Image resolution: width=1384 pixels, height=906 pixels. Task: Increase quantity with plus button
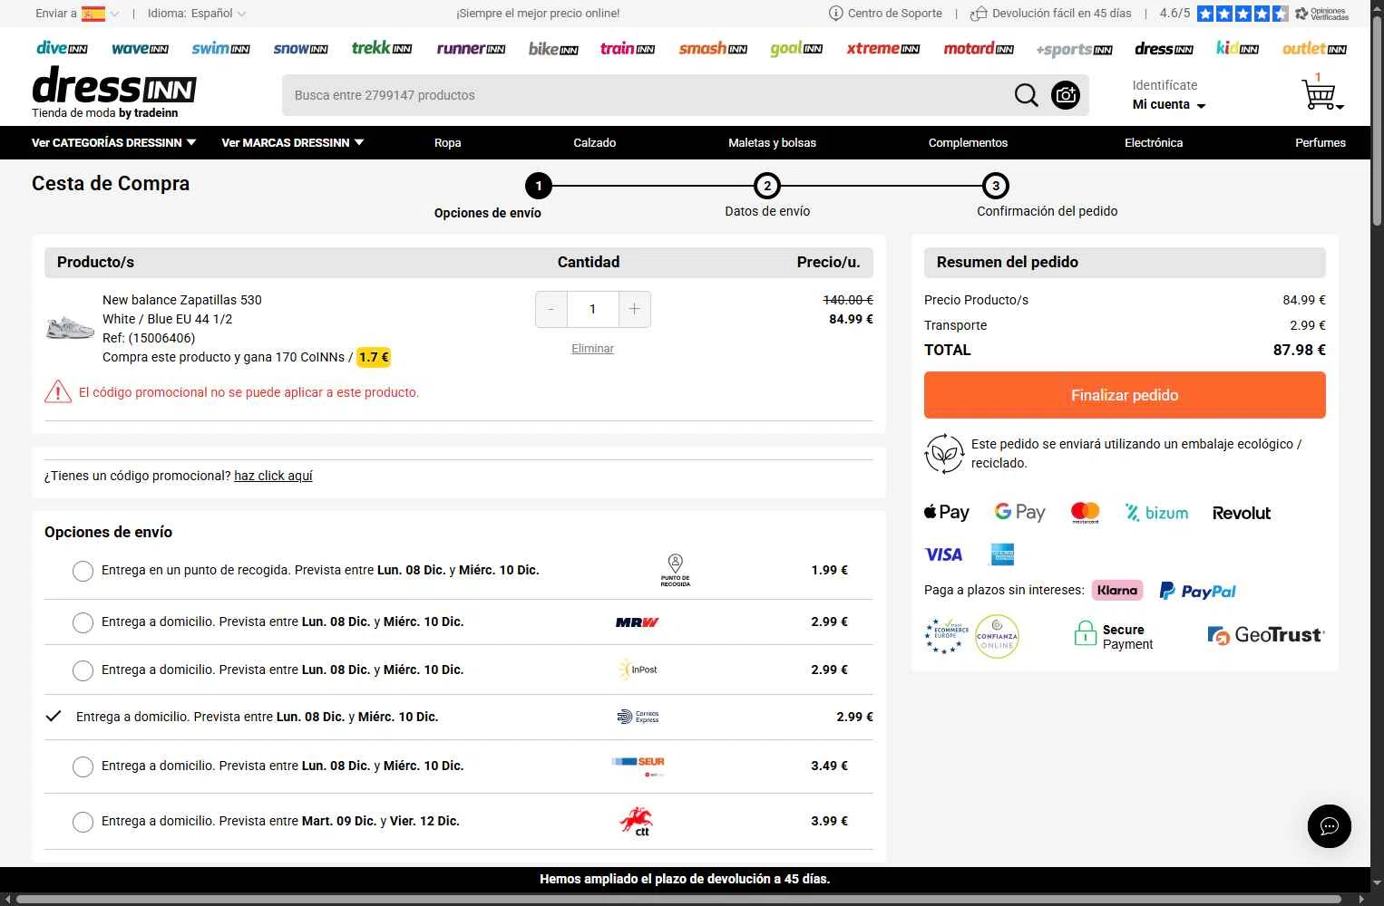[635, 309]
